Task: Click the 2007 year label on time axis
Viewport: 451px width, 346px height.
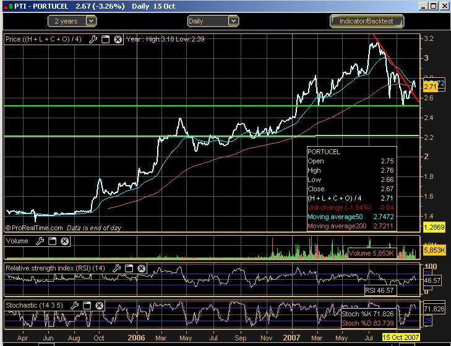Action: click(x=291, y=337)
